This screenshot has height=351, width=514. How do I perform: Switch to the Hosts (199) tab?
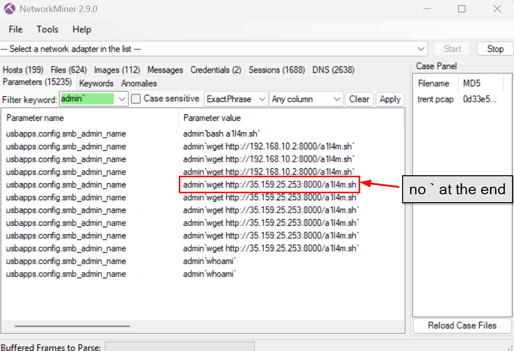[x=23, y=70]
